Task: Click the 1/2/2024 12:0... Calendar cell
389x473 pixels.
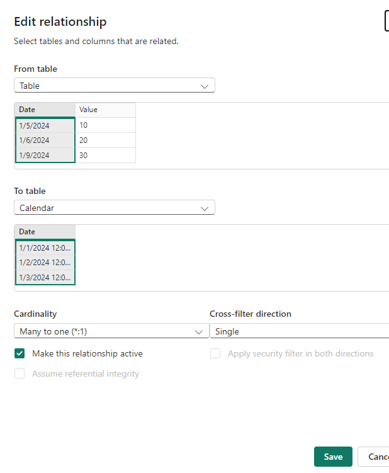Action: 45,263
